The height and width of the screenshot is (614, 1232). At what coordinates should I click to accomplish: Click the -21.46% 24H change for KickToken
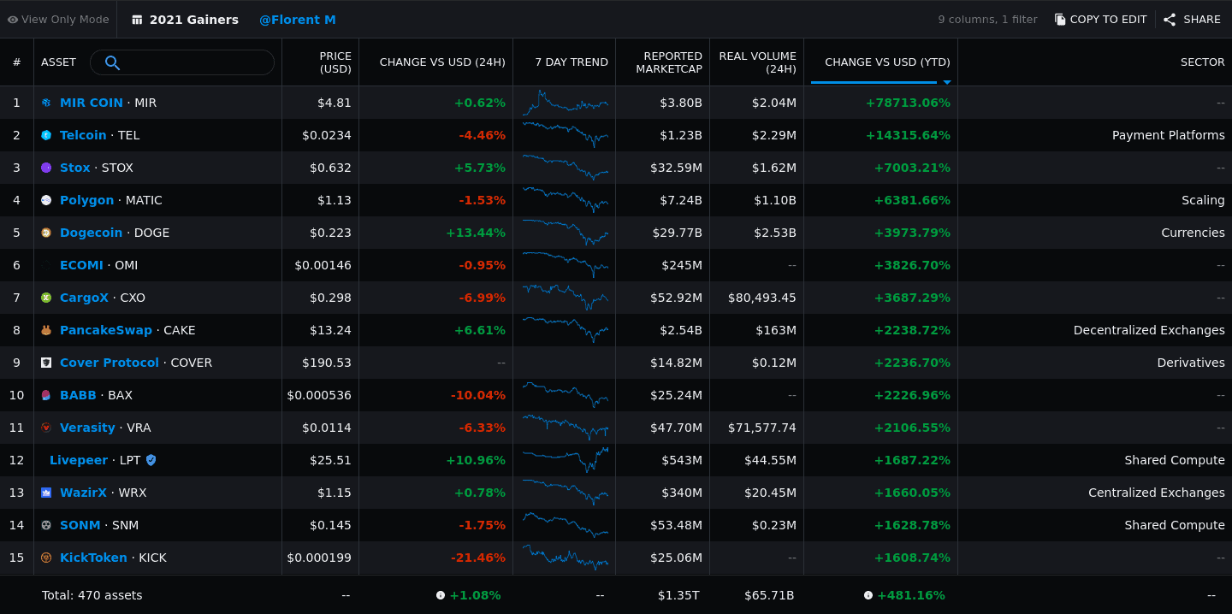478,558
